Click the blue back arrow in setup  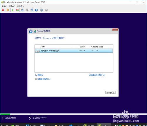pyautogui.click(x=31, y=31)
